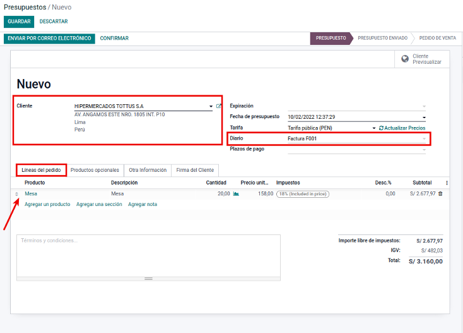Click the GUARDAR button
Screen dimensions: 463x333
19,21
